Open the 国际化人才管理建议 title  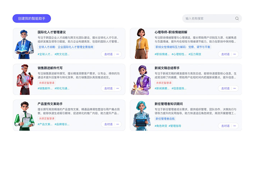(x=52, y=32)
